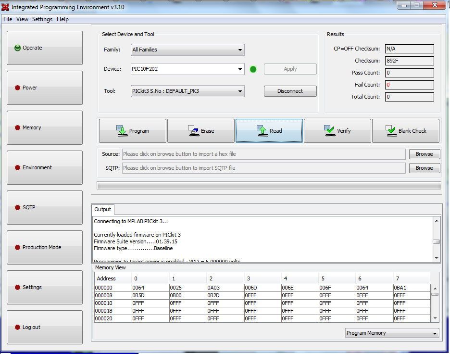Open the Settings menu in menu bar
Image resolution: width=450 pixels, height=354 pixels.
[42, 19]
